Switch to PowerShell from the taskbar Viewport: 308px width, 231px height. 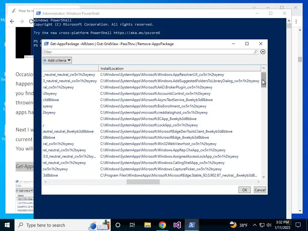pos(192,225)
